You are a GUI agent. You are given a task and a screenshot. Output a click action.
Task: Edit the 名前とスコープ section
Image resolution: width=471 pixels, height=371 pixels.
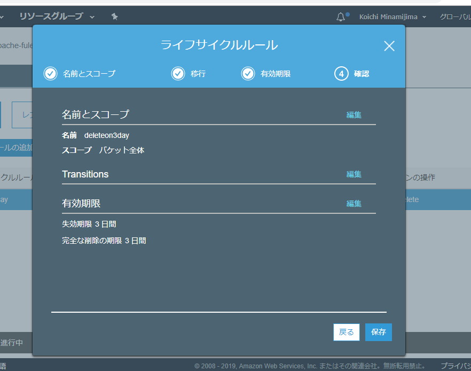click(354, 115)
